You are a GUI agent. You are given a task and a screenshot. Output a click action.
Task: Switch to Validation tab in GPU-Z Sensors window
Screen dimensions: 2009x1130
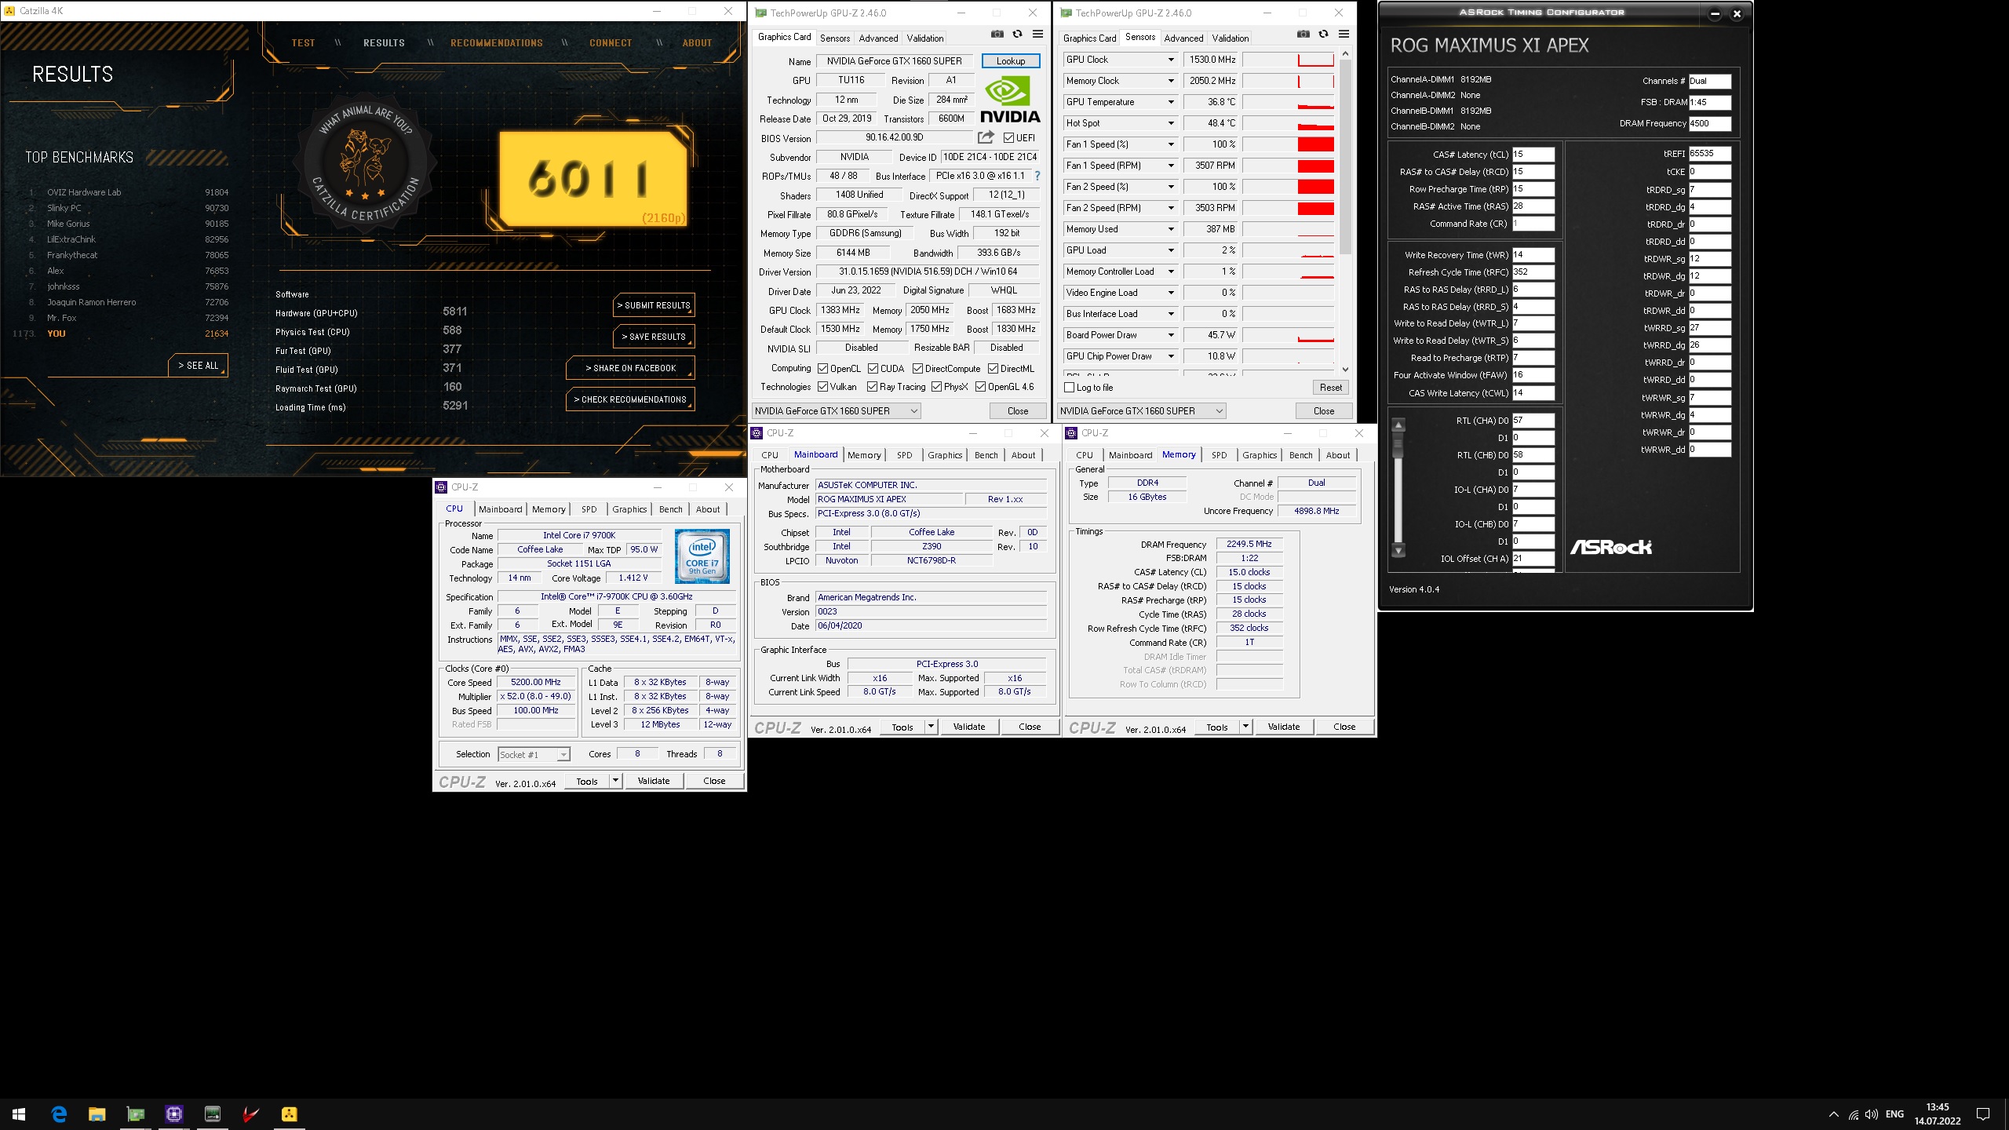click(x=1230, y=38)
